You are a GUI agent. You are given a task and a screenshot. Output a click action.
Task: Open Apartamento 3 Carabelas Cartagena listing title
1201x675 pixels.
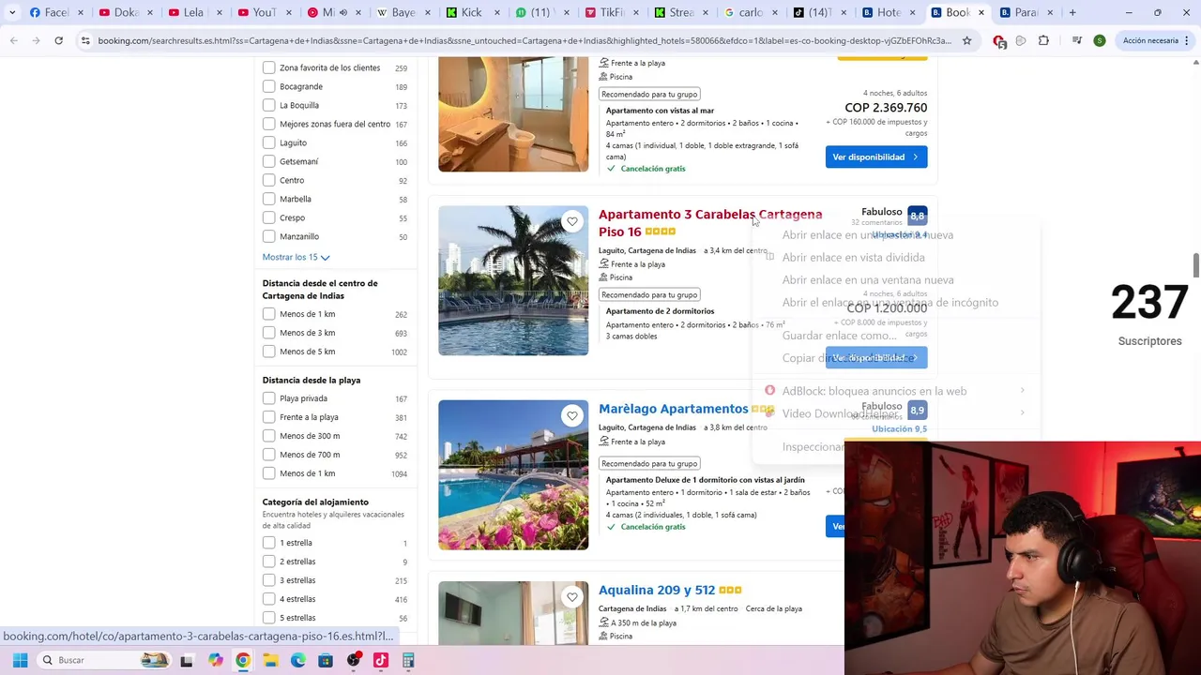coord(710,223)
